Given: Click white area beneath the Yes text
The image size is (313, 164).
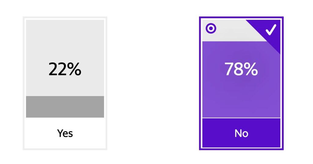Looking at the screenshot, I should (65, 143).
